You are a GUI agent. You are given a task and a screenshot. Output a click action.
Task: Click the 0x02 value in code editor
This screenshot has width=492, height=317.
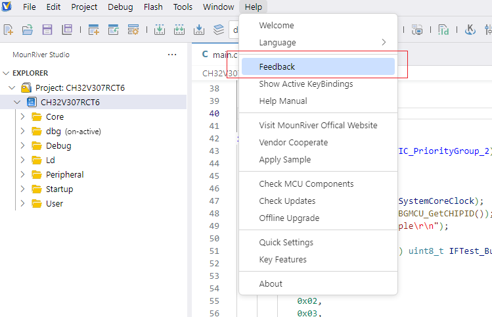tap(307, 301)
